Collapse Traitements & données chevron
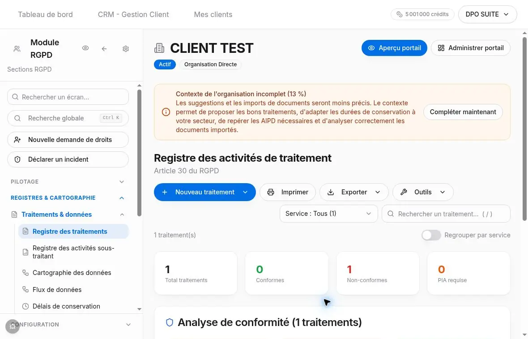This screenshot has height=339, width=528. pyautogui.click(x=122, y=215)
